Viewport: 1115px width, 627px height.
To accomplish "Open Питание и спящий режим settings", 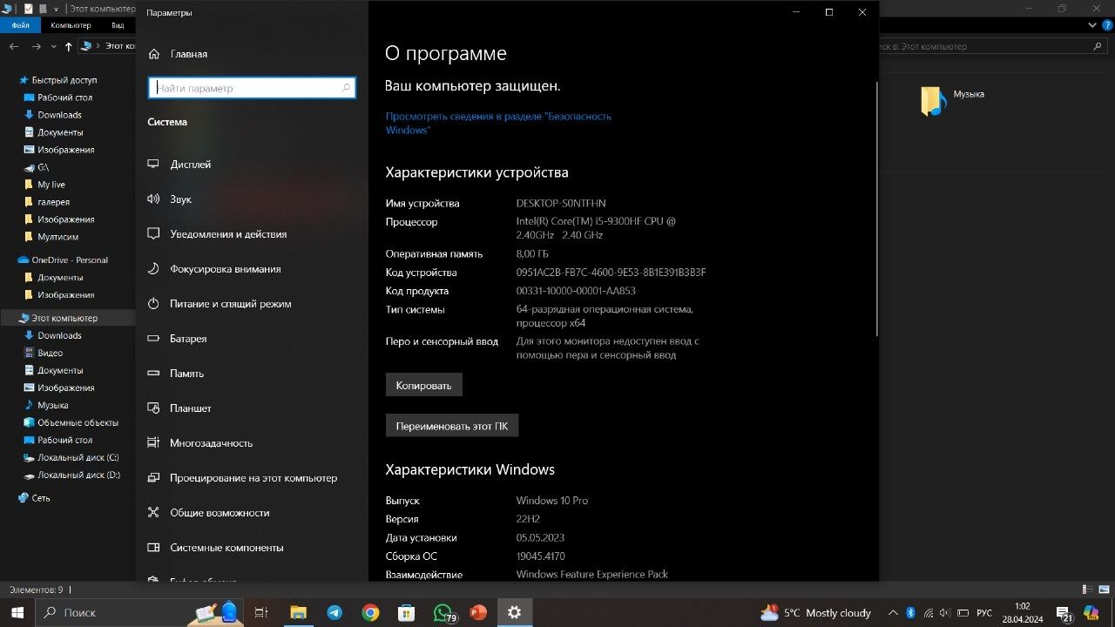I will [220, 304].
